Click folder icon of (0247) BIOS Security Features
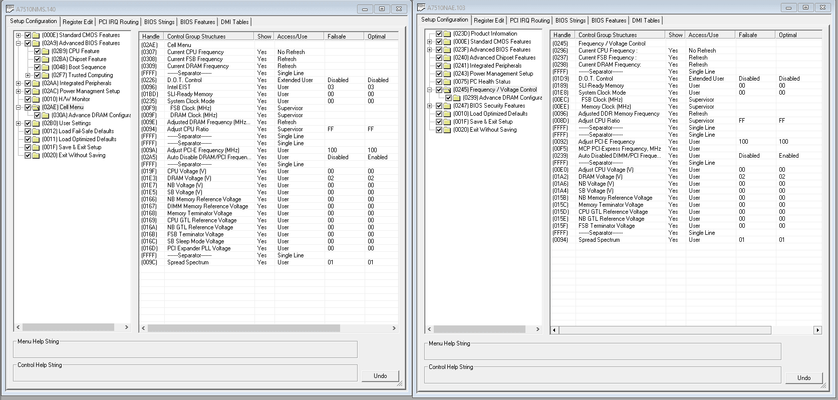The height and width of the screenshot is (400, 838). point(447,106)
